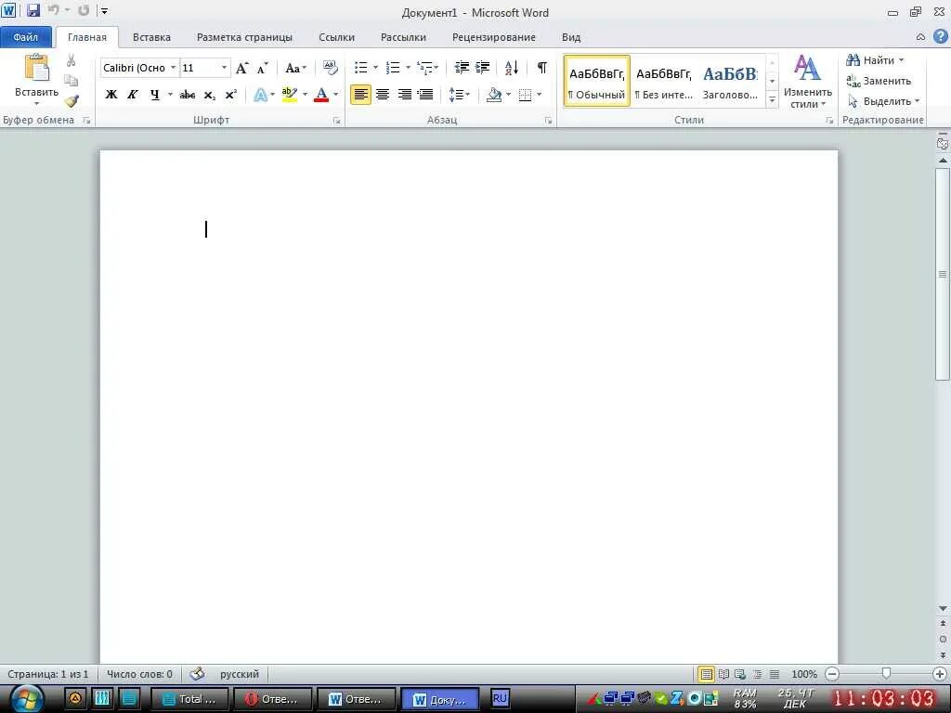
Task: Open line spacing dropdown
Action: 459,95
